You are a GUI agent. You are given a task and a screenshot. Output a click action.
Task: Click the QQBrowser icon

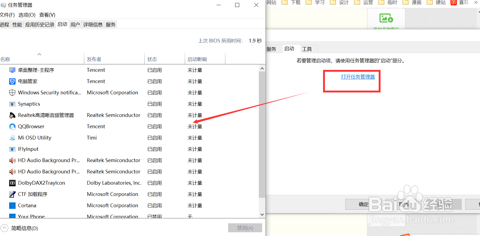coord(12,127)
